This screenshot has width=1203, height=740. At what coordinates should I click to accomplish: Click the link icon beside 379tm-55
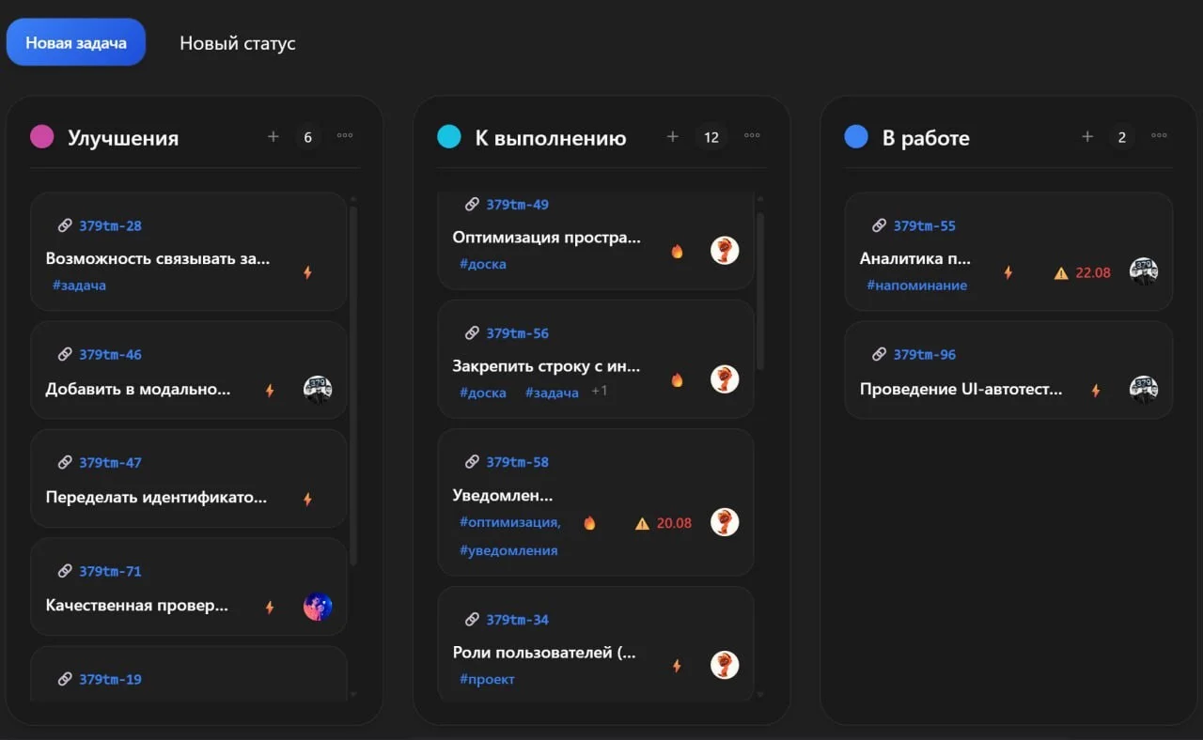pos(879,225)
